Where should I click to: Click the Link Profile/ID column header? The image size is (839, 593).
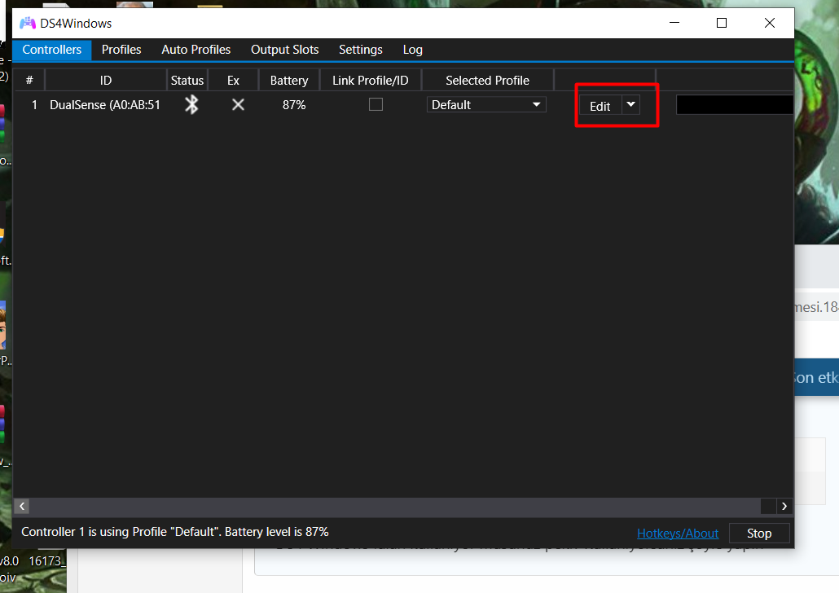pos(371,81)
